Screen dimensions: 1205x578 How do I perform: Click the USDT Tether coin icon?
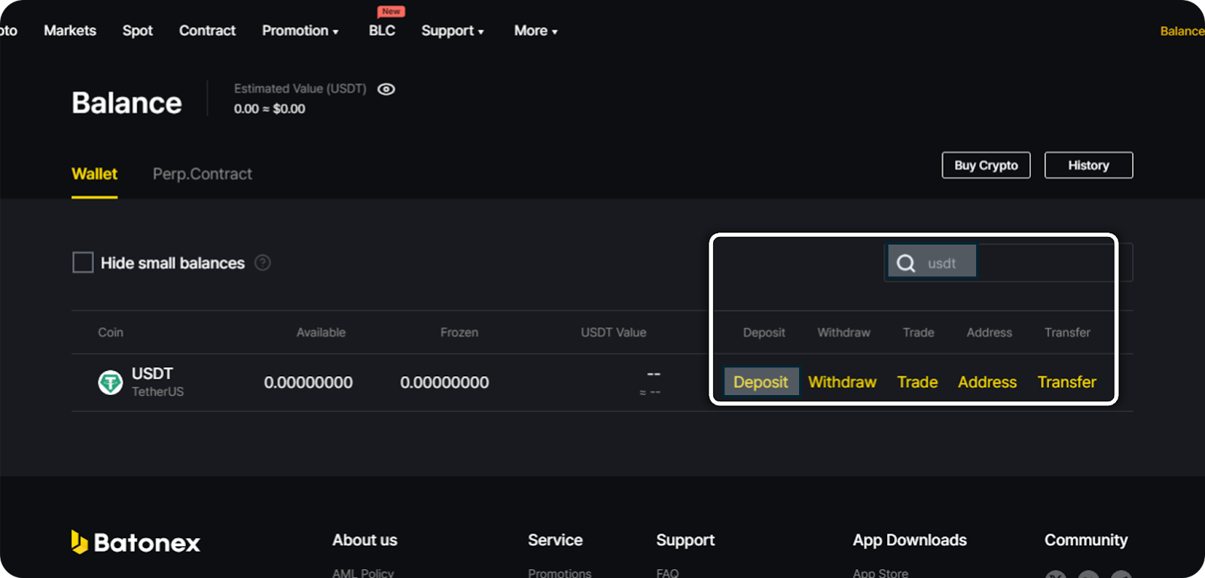(x=111, y=382)
